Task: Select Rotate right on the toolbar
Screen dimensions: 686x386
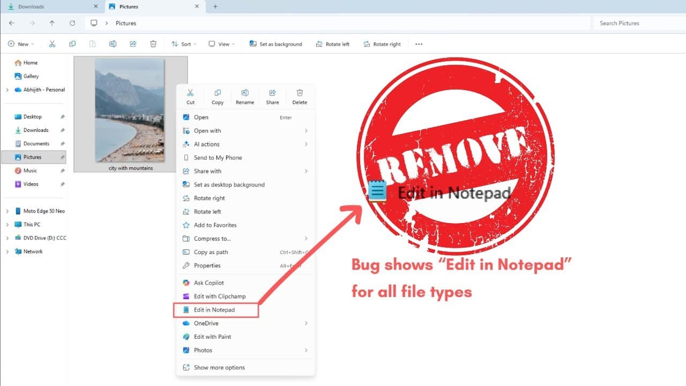Action: point(383,44)
